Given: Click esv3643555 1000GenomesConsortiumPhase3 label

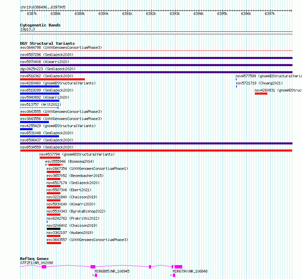Looking at the screenshot, I should tap(61, 112).
